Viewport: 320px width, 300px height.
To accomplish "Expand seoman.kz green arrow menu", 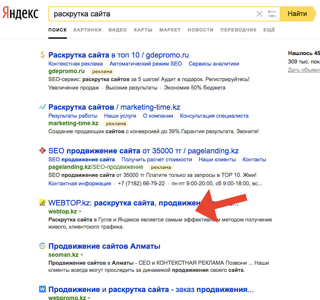I will pos(82,255).
